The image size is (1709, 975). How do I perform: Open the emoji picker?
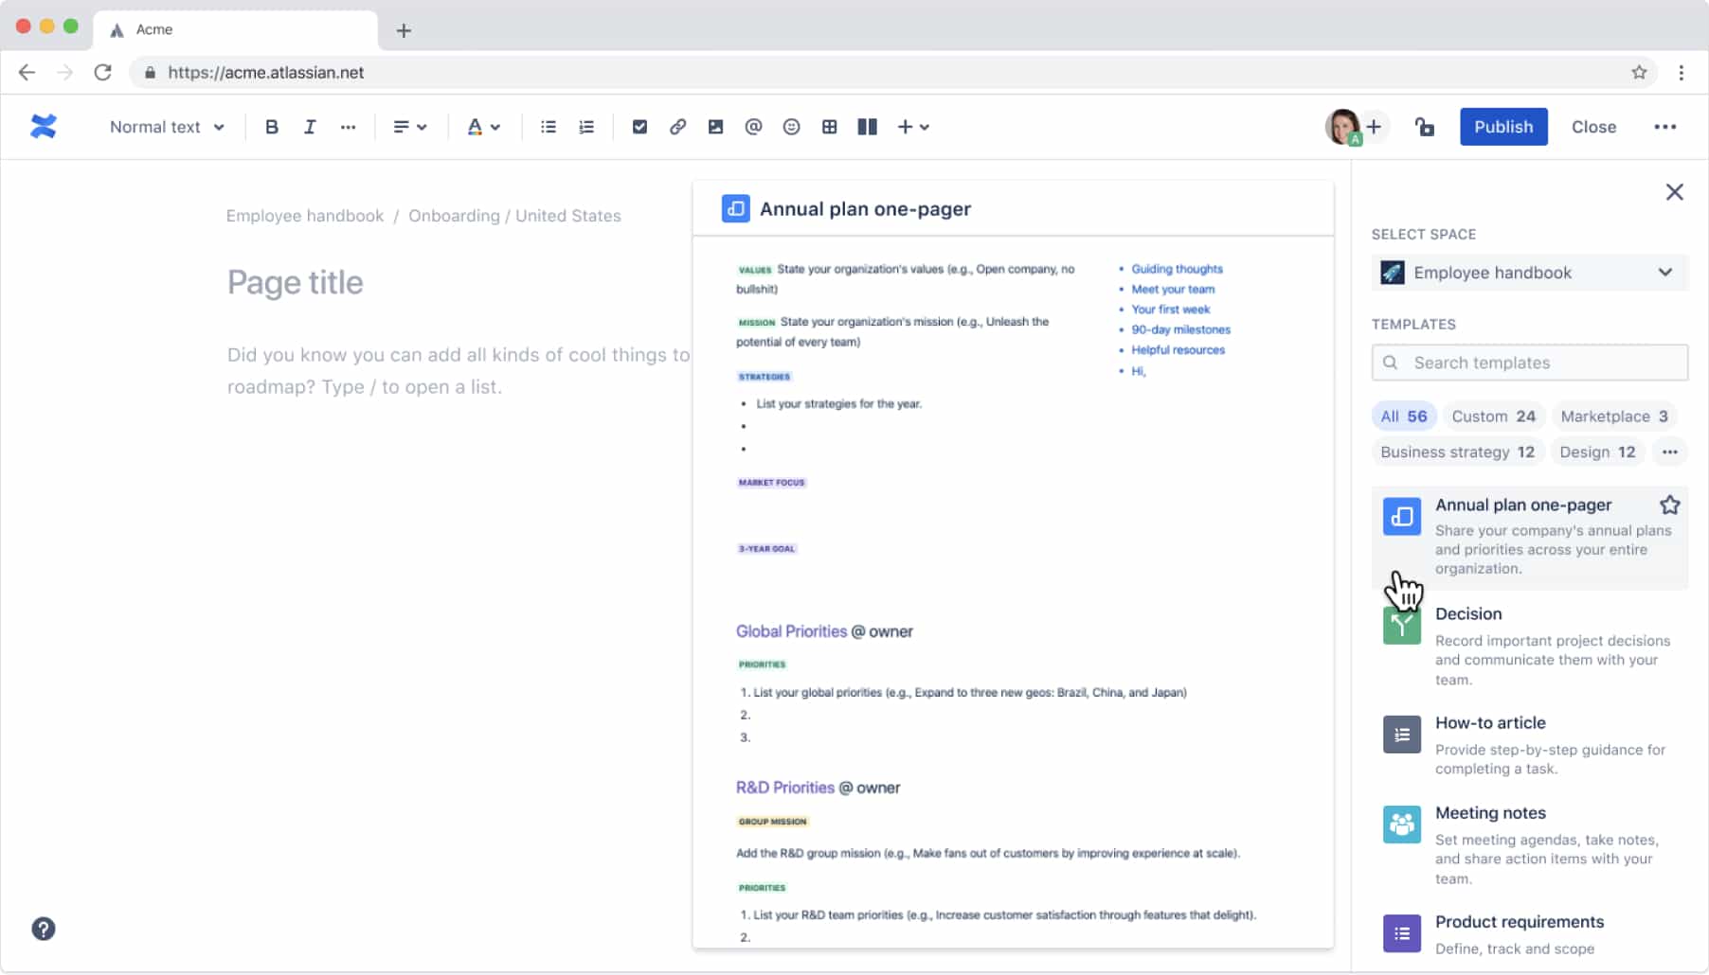(791, 126)
